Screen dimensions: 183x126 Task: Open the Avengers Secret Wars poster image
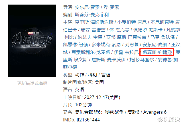click(32, 40)
